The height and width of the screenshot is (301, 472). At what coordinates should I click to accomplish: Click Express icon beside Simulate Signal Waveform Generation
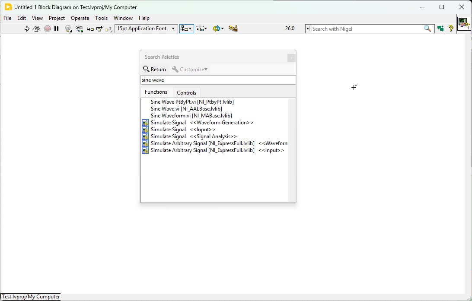click(145, 123)
